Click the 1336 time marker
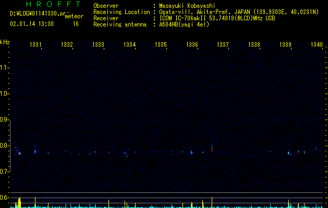This screenshot has width=328, height=208. 192,44
